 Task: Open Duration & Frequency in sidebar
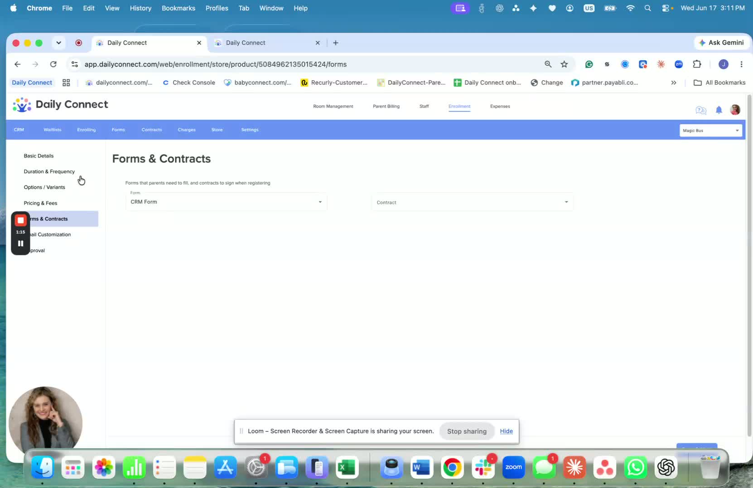pyautogui.click(x=49, y=172)
